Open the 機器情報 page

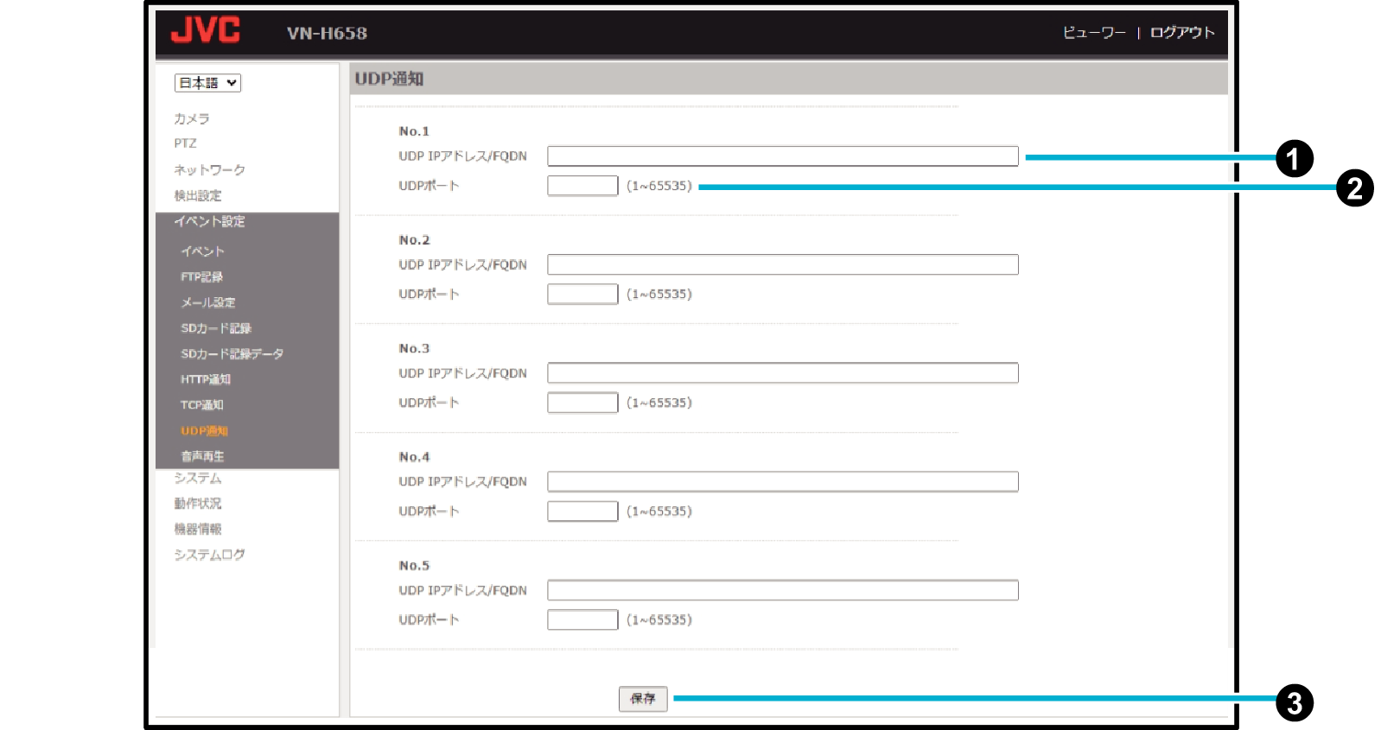198,529
